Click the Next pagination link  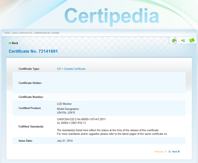(x=176, y=151)
